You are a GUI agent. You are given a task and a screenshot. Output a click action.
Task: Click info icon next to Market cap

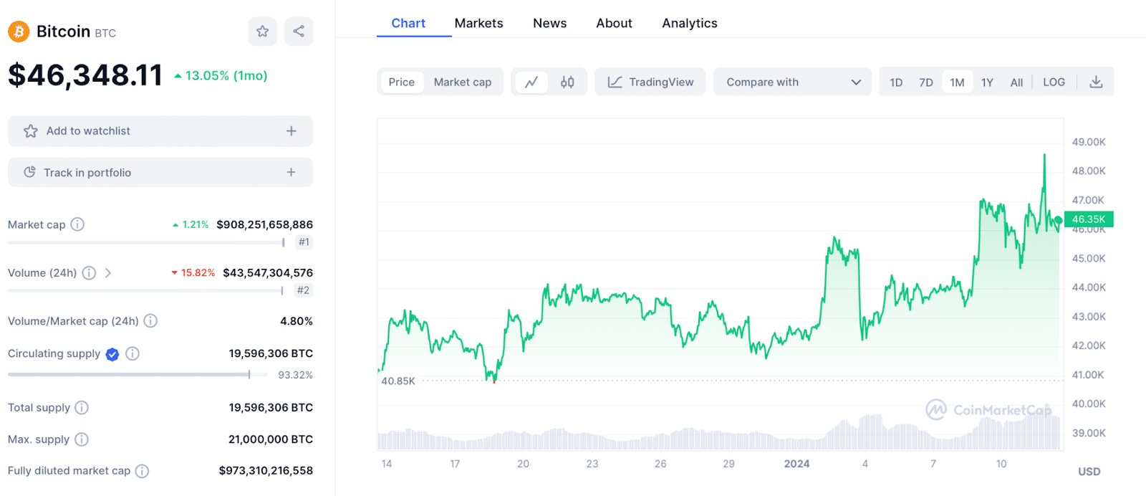[77, 224]
